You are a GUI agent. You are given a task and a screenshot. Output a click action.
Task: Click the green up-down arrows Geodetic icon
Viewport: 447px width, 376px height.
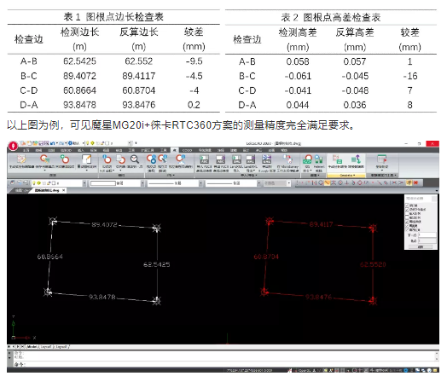click(357, 159)
